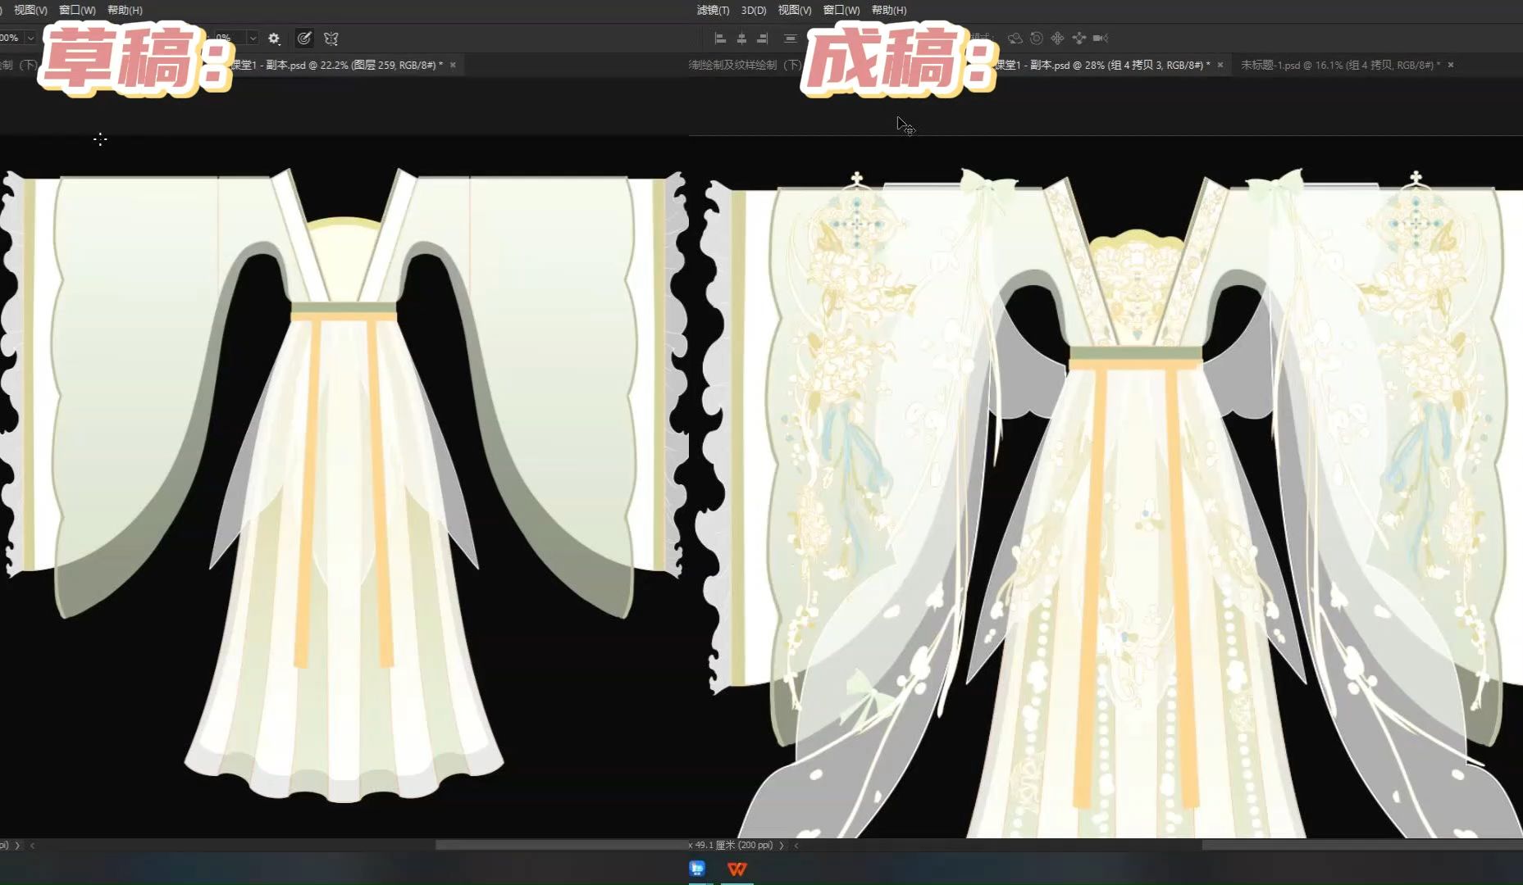Image resolution: width=1523 pixels, height=885 pixels.
Task: Open the brush settings gear icon
Action: coord(274,38)
